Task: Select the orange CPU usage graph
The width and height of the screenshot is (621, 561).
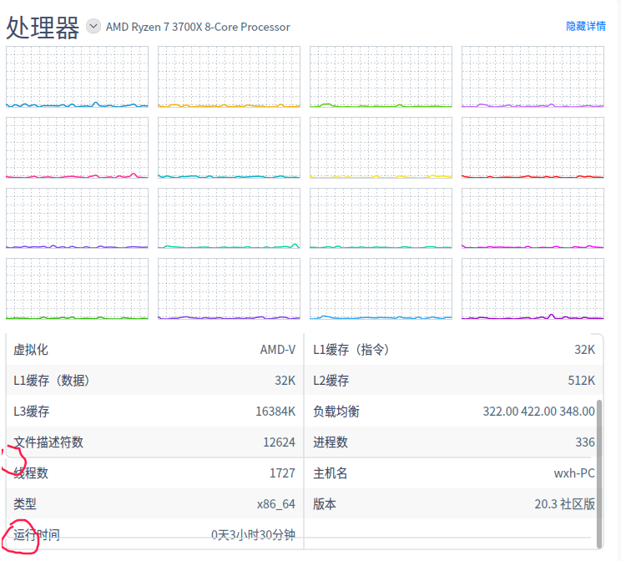Action: (229, 77)
